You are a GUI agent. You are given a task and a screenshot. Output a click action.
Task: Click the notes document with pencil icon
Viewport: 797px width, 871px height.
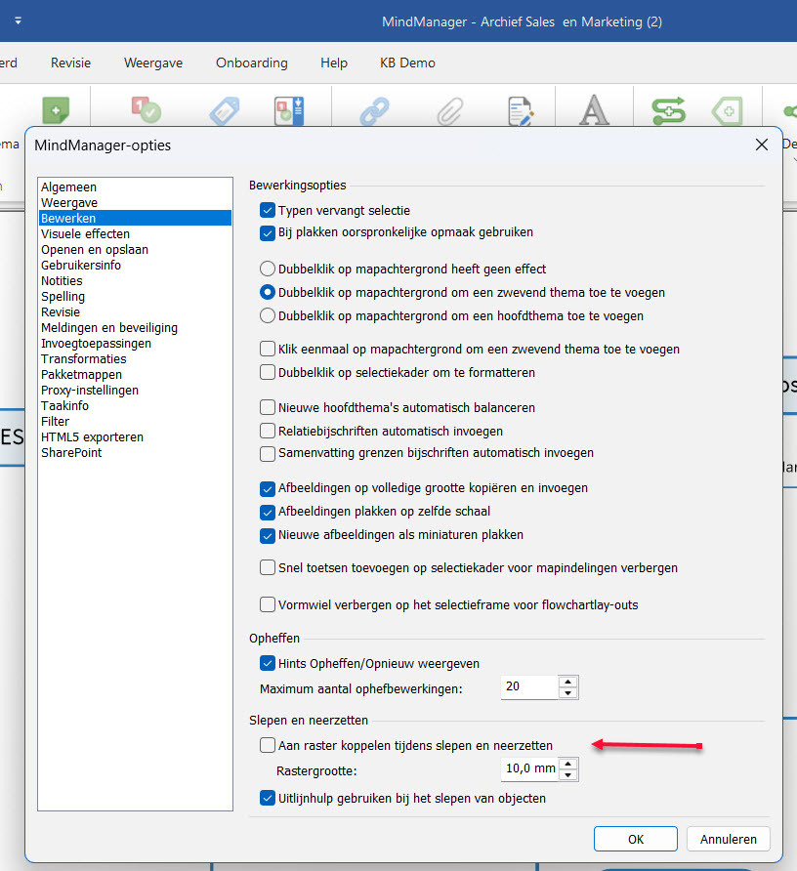click(x=521, y=110)
